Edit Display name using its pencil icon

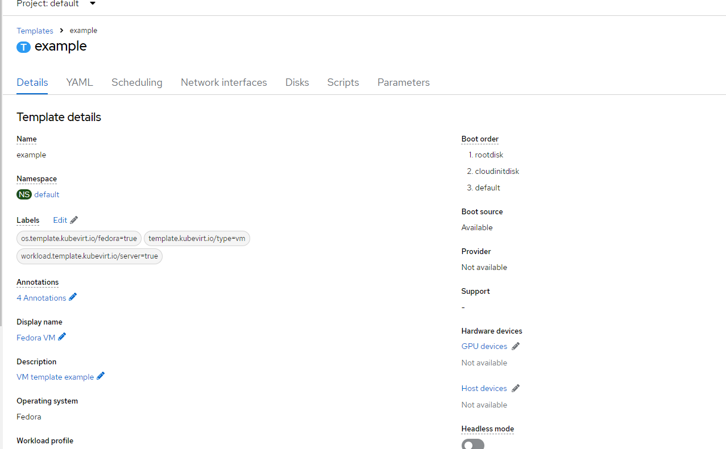61,336
